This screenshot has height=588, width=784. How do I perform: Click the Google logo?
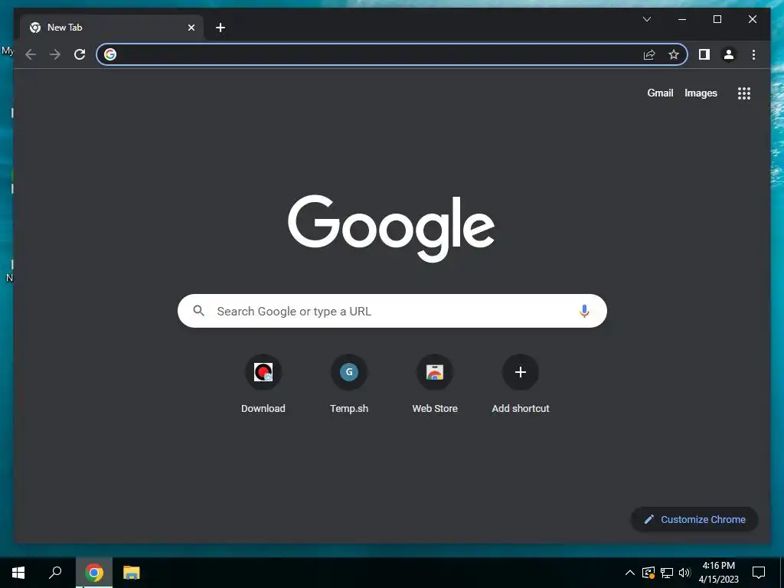[x=391, y=227]
